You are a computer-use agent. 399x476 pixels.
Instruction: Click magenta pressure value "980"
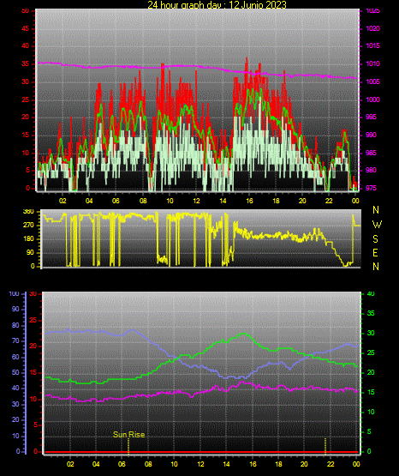click(x=371, y=170)
